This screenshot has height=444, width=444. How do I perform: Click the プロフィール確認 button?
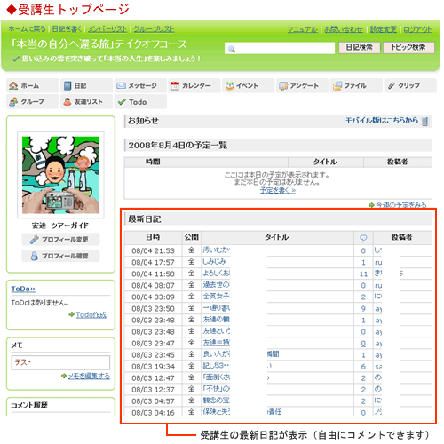click(60, 256)
